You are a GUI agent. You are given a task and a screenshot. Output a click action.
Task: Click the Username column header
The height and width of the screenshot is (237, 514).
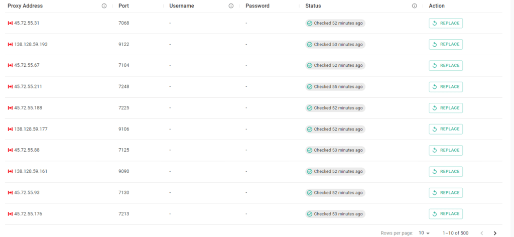coord(182,6)
